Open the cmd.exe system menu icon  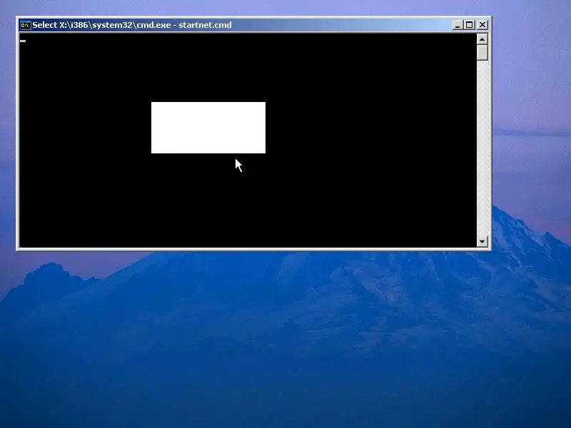(25, 25)
